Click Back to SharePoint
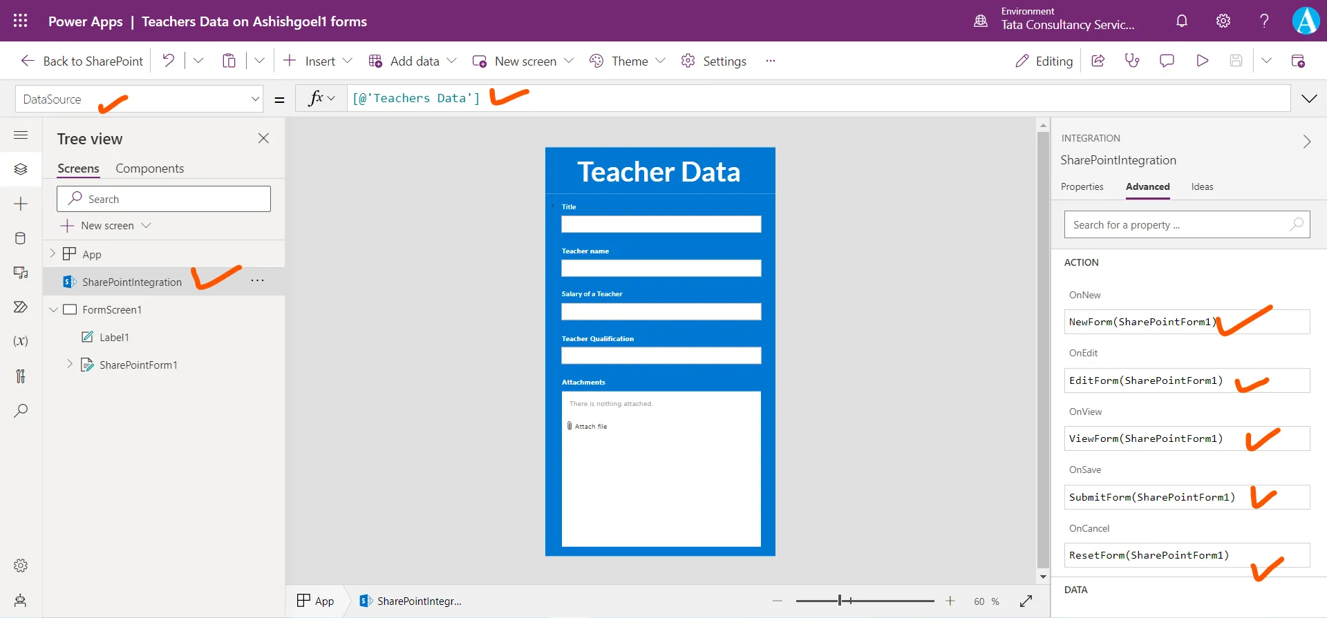This screenshot has height=618, width=1327. pos(82,61)
